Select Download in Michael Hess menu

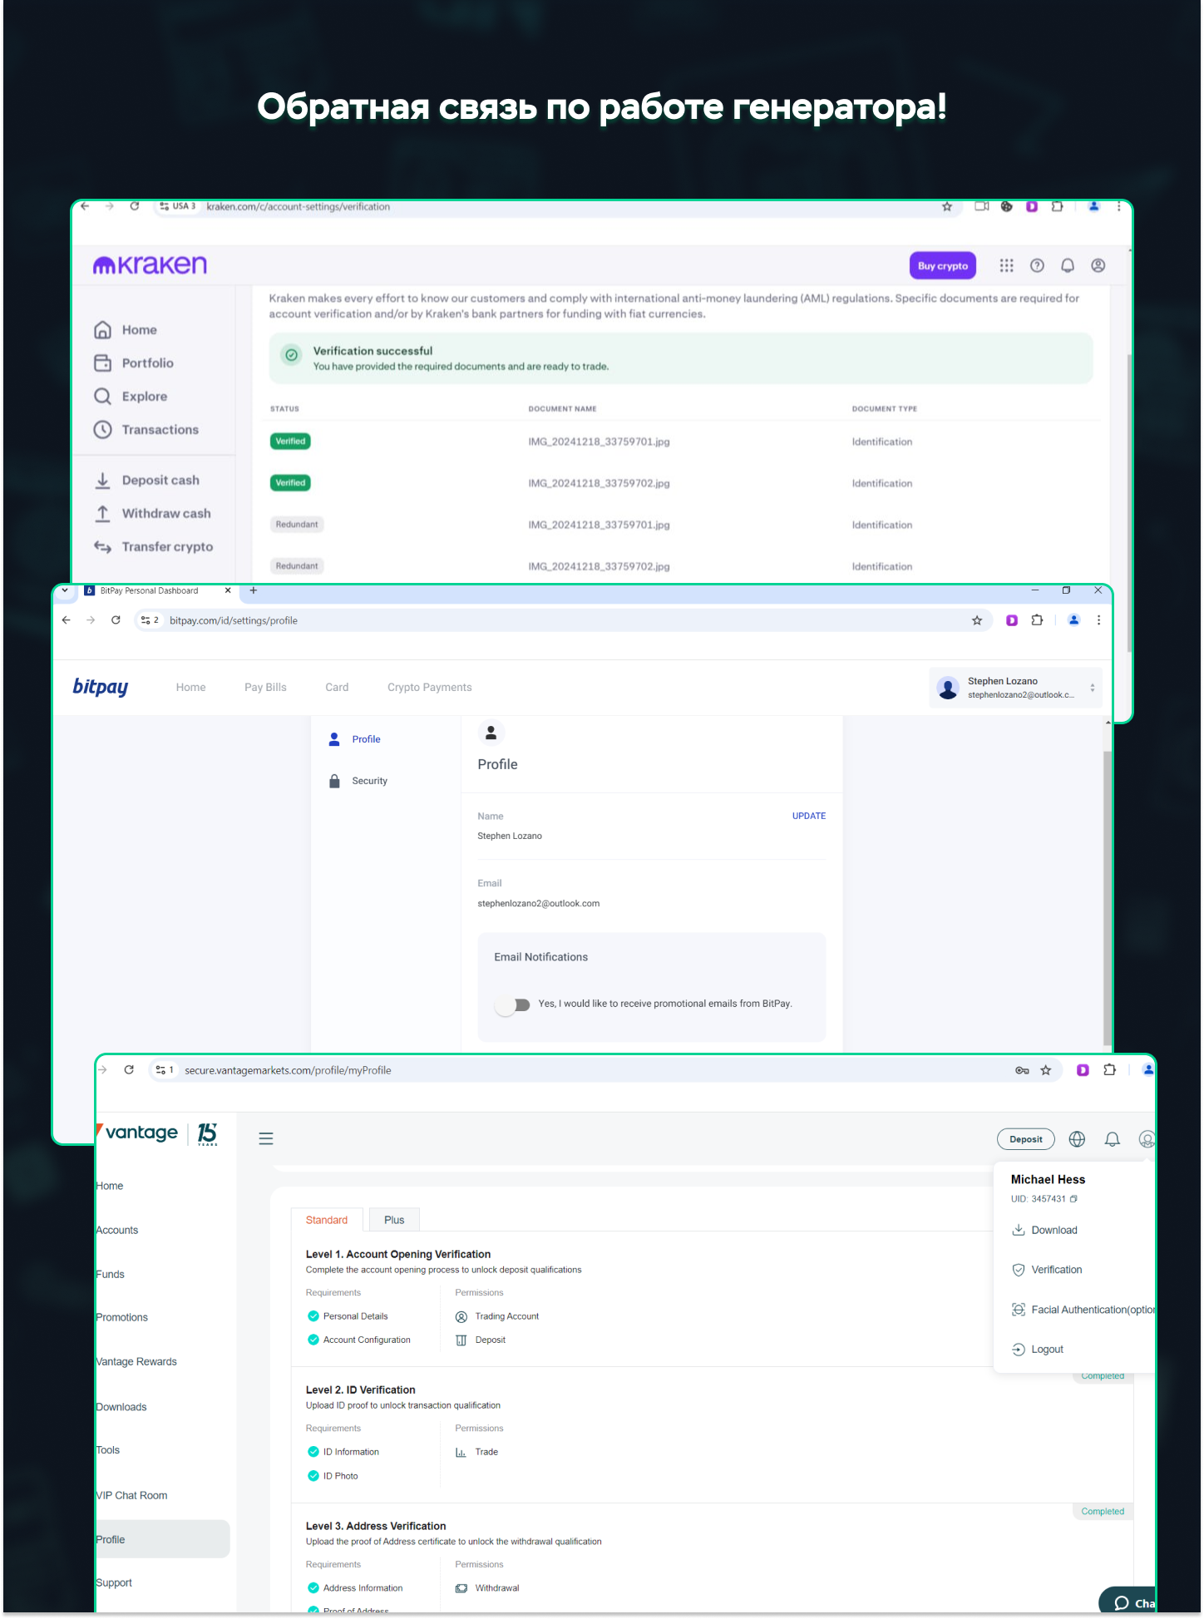point(1044,1231)
